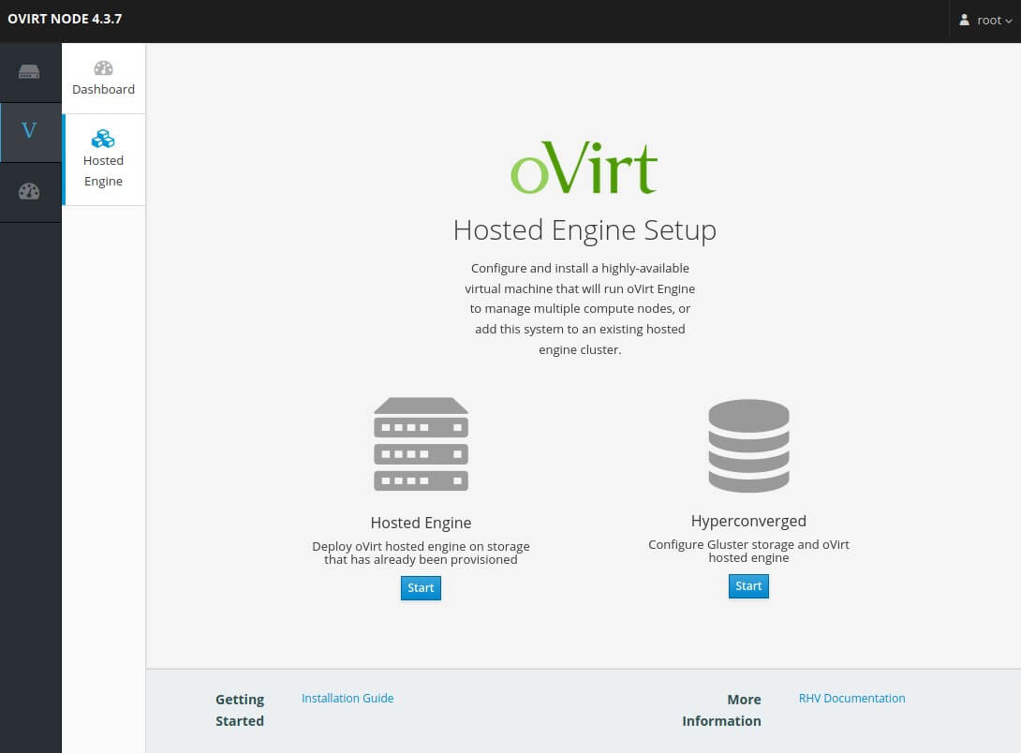Screen dimensions: 1021x753
Task: Click the Hosted Engine Setup heading
Action: (584, 229)
